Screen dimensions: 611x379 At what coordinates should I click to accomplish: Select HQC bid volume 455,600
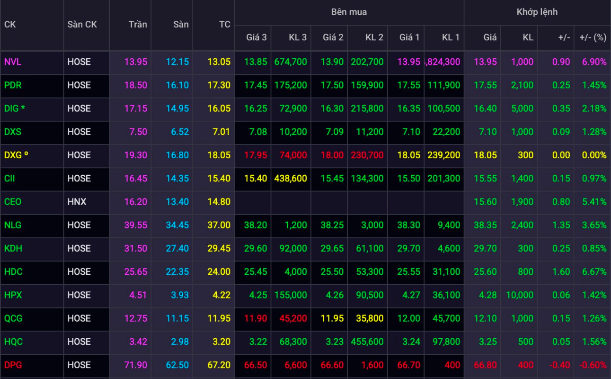pos(367,342)
